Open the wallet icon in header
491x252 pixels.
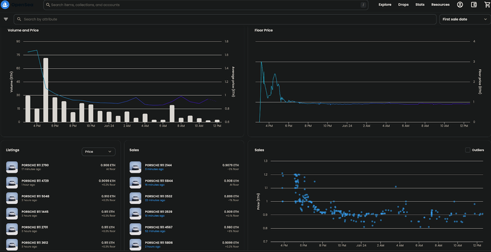[474, 5]
